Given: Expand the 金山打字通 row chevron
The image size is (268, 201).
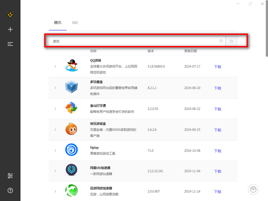Looking at the screenshot, I should click(55, 109).
